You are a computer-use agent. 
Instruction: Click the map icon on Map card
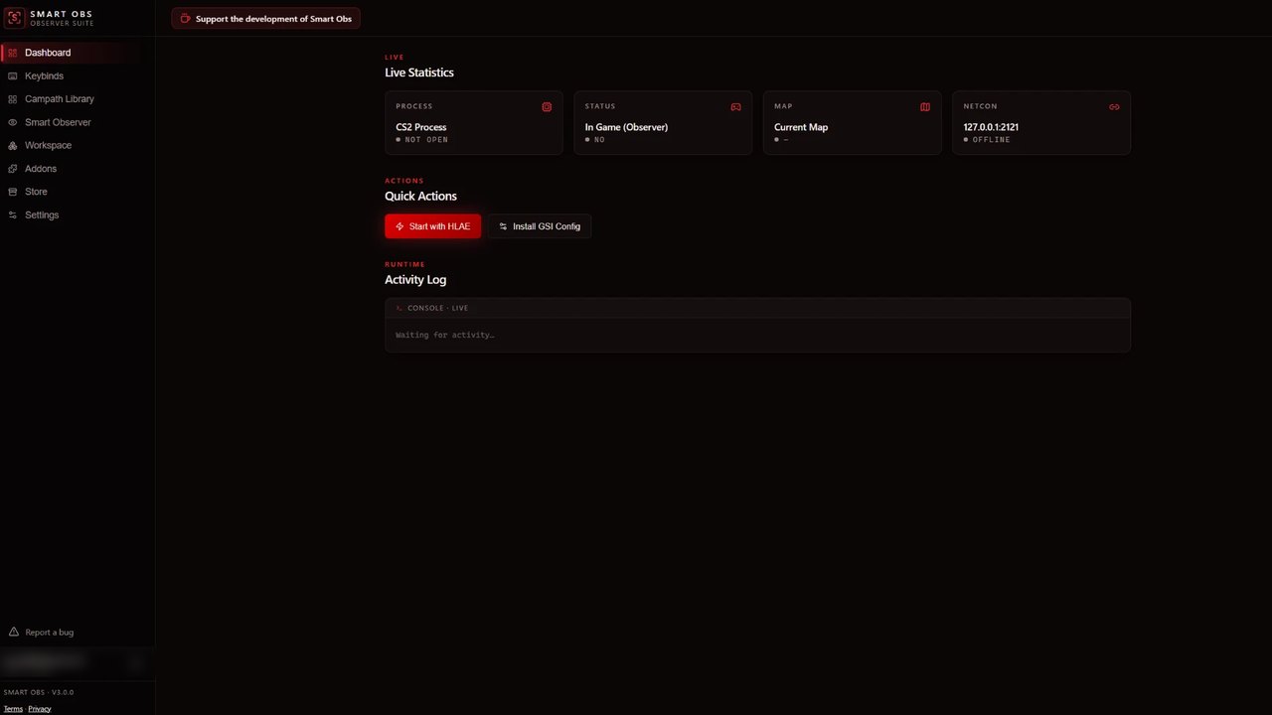(x=925, y=106)
